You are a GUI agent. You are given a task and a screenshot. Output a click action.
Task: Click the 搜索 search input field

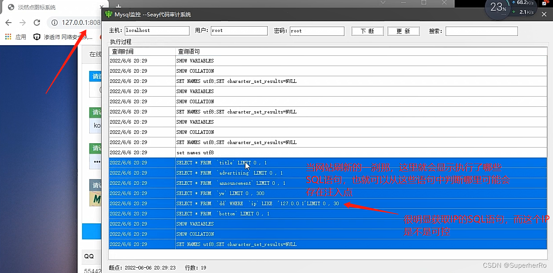(x=482, y=31)
